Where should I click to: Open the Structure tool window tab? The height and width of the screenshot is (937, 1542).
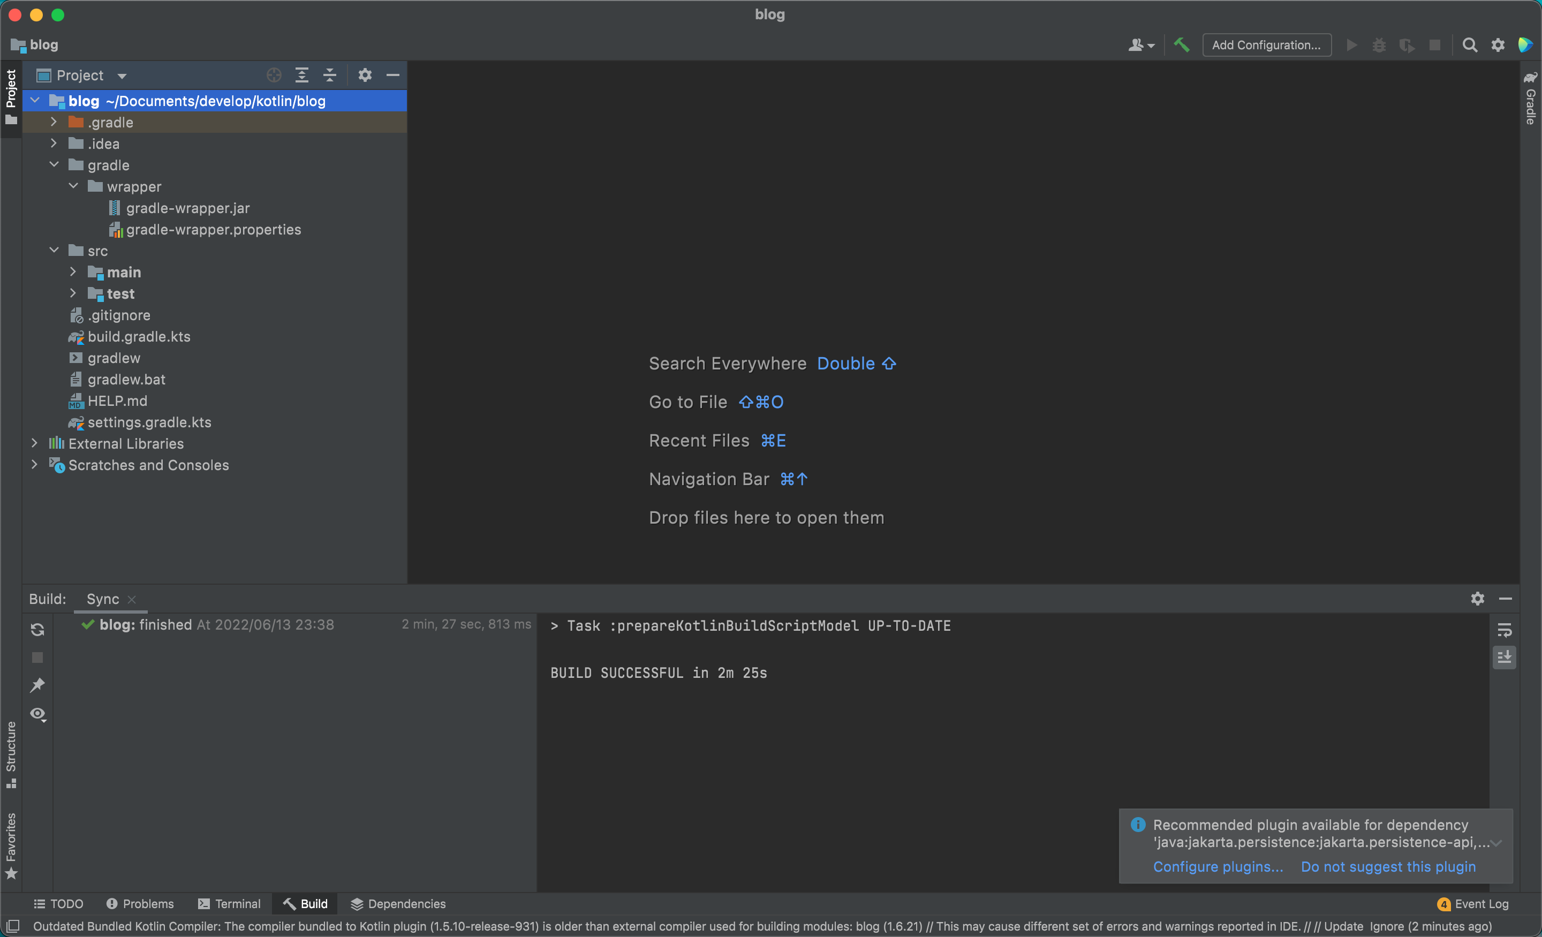(11, 754)
